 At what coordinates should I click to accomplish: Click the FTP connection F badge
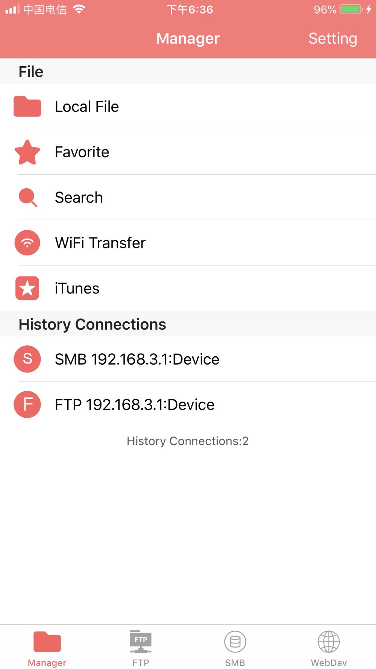pos(27,404)
